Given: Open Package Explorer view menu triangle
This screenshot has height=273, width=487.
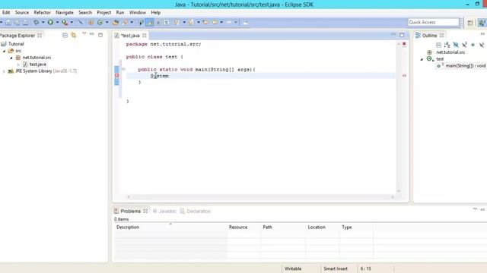Looking at the screenshot, I should coord(84,33).
